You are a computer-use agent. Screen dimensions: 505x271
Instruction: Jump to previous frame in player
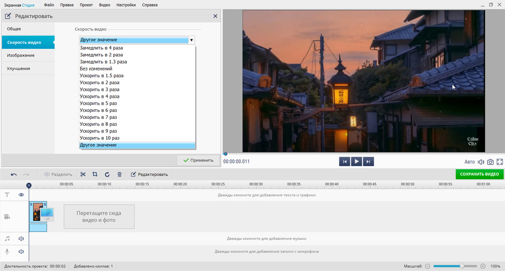click(344, 162)
